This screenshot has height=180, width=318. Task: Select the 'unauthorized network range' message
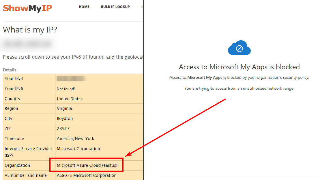coord(239,88)
